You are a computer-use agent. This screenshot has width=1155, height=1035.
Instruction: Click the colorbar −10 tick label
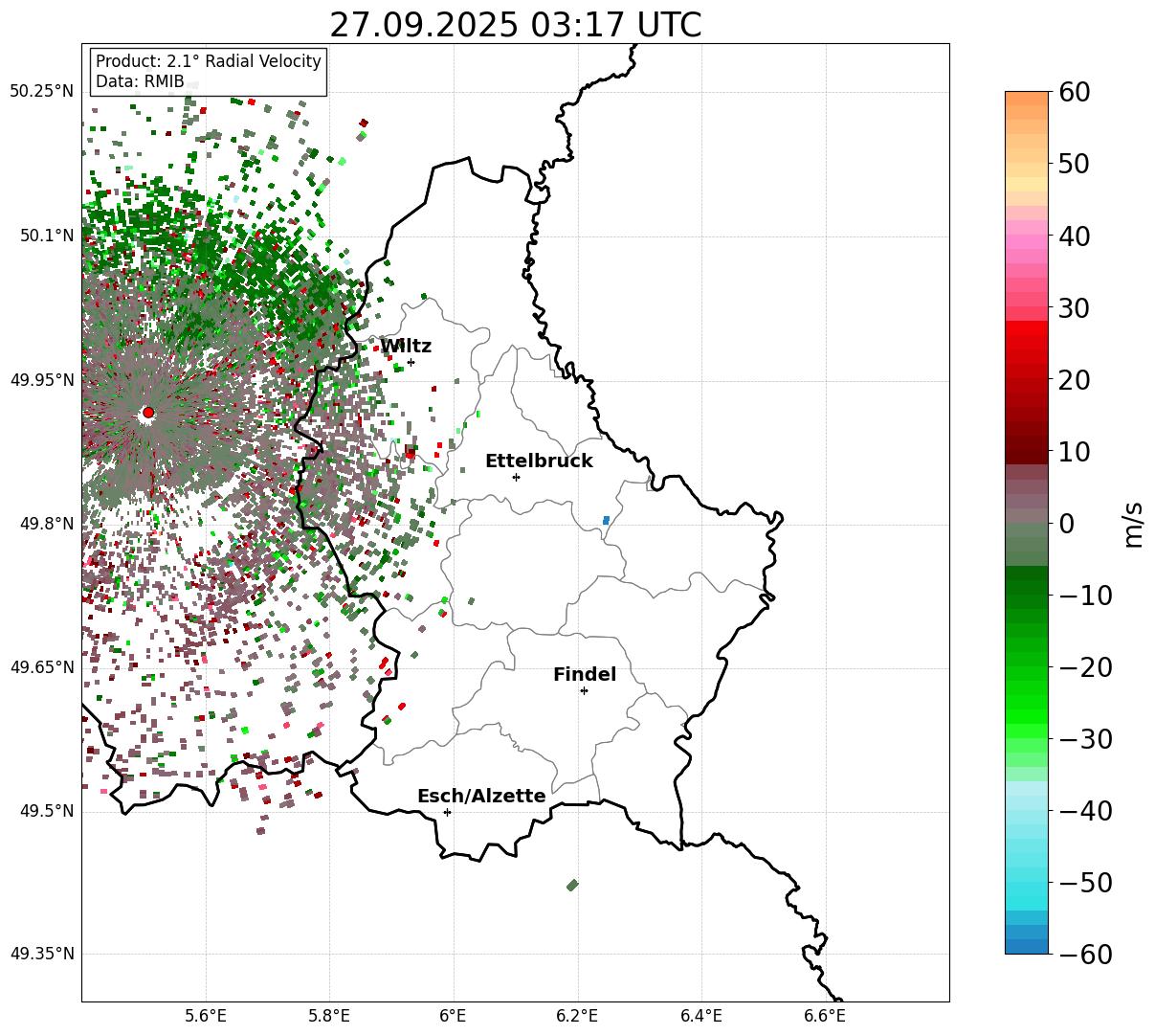click(1085, 596)
